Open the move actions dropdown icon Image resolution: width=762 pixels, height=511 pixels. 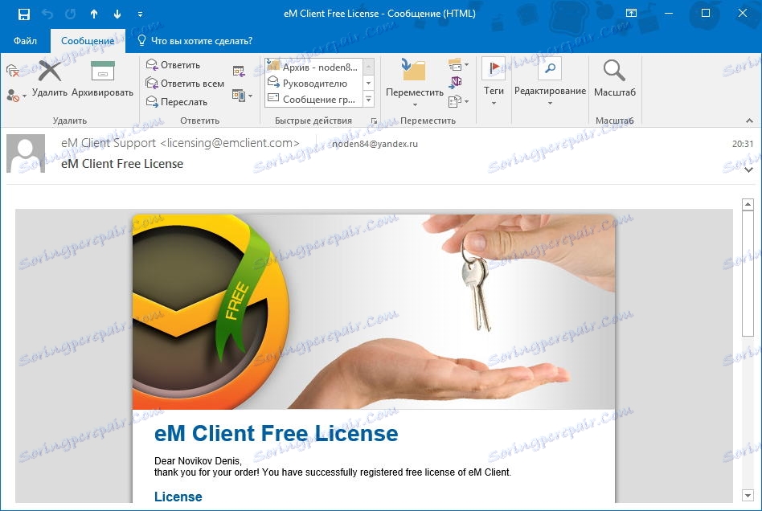(x=458, y=101)
